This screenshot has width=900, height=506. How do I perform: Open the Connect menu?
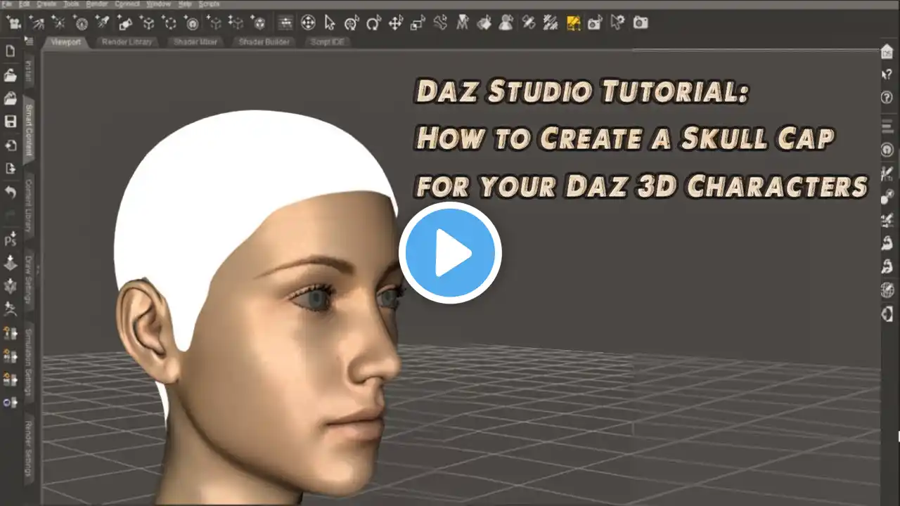tap(127, 4)
